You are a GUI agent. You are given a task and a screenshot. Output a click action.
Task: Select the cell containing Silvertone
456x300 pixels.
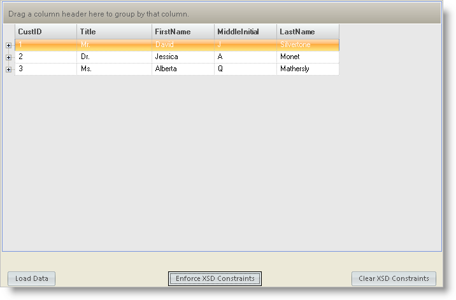point(308,45)
